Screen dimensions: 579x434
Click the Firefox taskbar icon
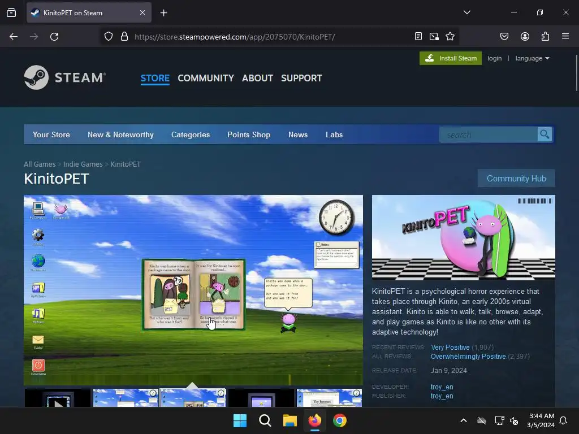(314, 420)
